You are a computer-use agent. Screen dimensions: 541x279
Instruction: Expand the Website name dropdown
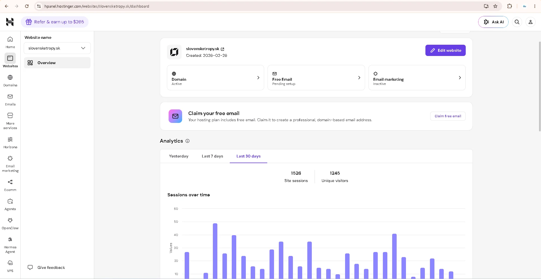click(57, 48)
